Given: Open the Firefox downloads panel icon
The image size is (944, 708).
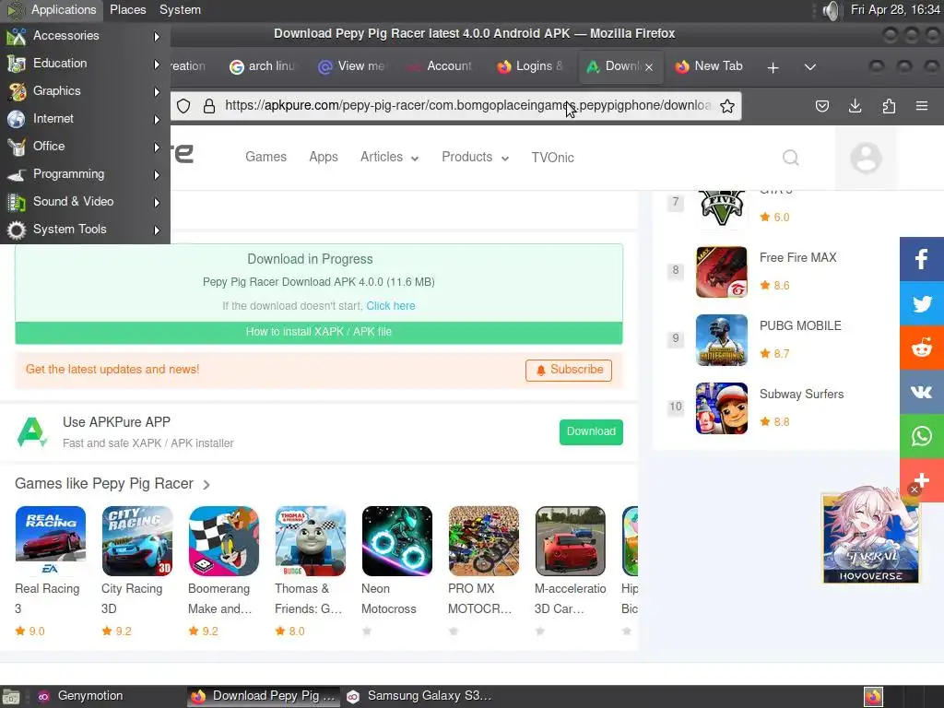Looking at the screenshot, I should coord(855,107).
